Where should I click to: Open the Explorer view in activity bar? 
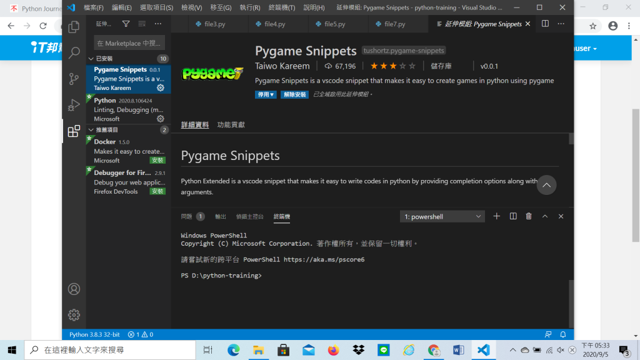(x=74, y=27)
